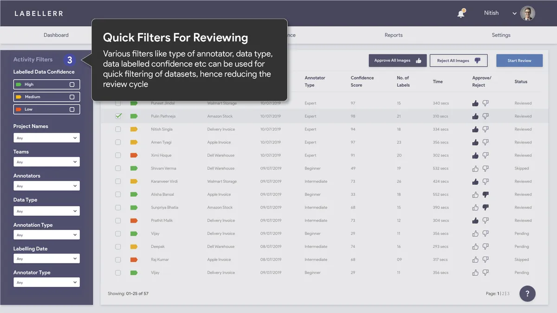The width and height of the screenshot is (557, 313).
Task: Go to page 2 in pagination
Action: click(x=503, y=294)
